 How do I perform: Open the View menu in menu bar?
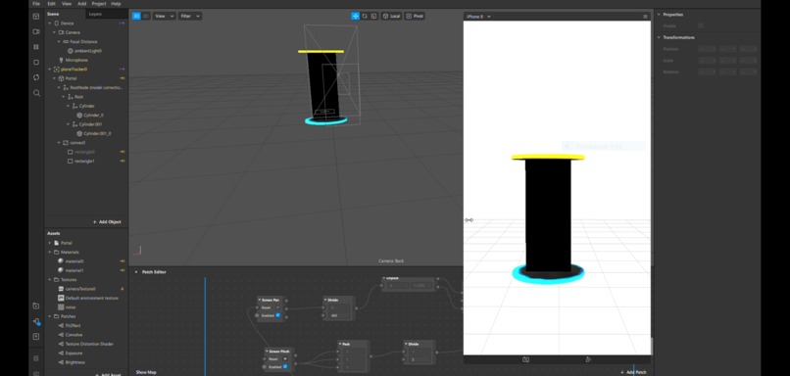click(x=67, y=4)
